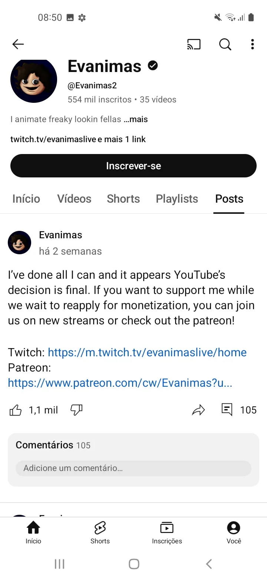Tap the Adicione um comentário field
This screenshot has height=579, width=267.
(x=133, y=468)
